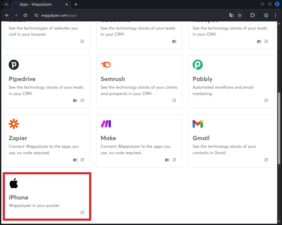Click the Zapier documentation book icon
The height and width of the screenshot is (225, 282).
tap(75, 160)
